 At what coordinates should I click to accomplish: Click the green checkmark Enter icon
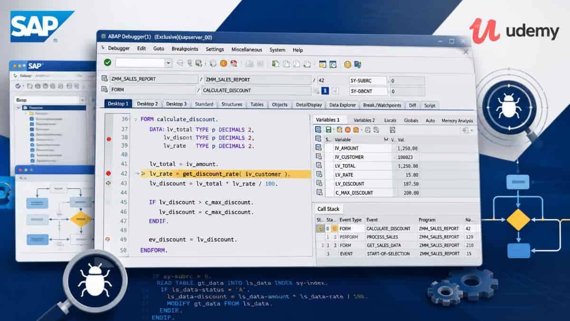[x=107, y=63]
